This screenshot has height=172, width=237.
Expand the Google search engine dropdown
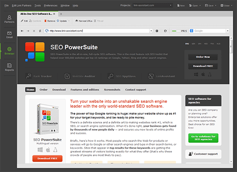click(x=228, y=31)
